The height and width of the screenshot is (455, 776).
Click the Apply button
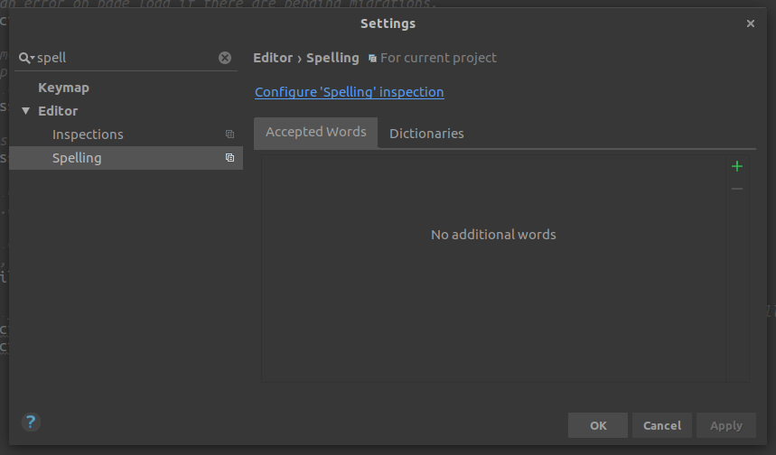click(726, 425)
